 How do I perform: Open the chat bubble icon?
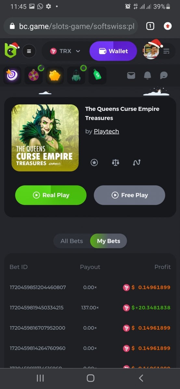[164, 75]
